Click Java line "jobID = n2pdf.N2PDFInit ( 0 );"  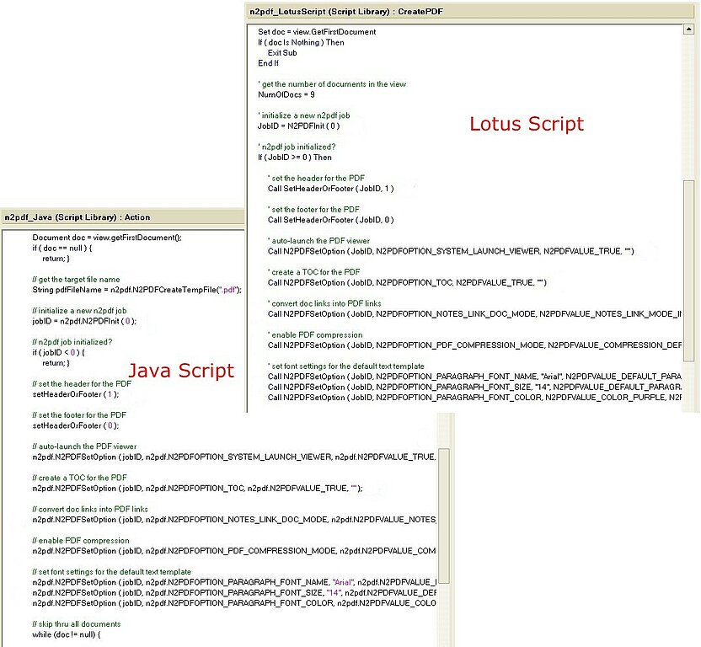click(84, 321)
